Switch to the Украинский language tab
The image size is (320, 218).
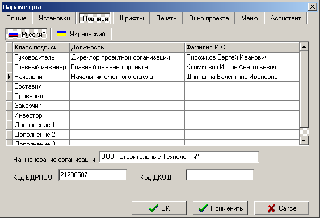click(x=81, y=34)
